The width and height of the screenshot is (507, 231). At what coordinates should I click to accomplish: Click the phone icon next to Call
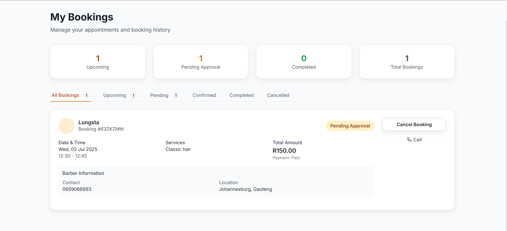coord(409,139)
